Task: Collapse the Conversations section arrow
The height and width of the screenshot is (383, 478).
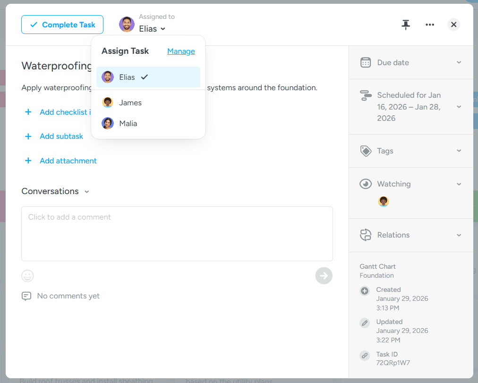Action: tap(86, 192)
